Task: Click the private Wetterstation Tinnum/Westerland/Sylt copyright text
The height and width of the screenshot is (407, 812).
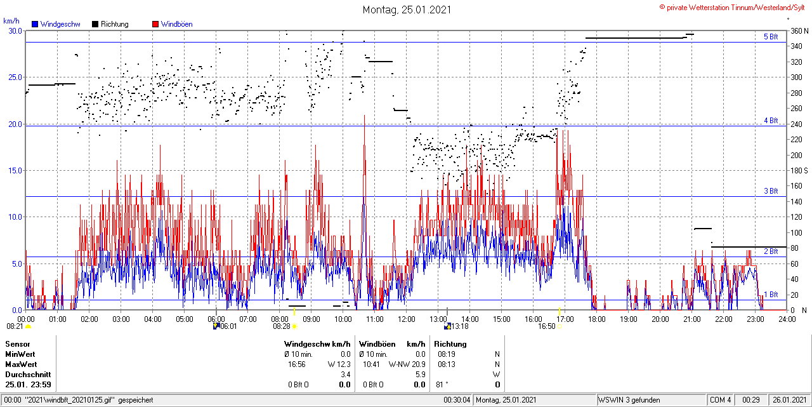Action: pos(733,7)
